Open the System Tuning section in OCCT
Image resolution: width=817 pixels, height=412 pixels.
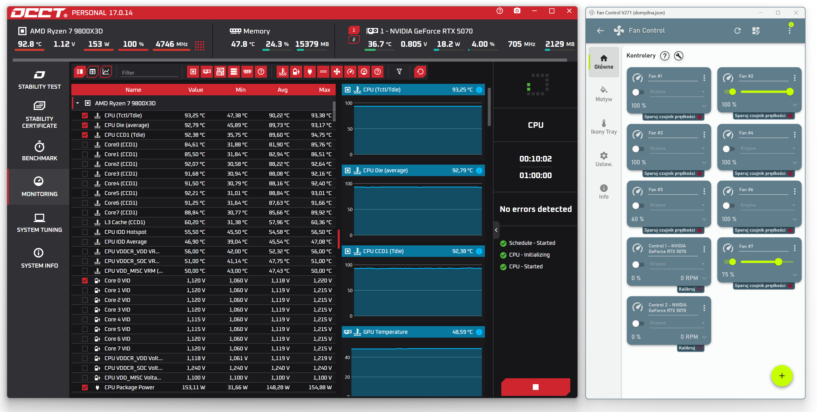click(x=39, y=223)
